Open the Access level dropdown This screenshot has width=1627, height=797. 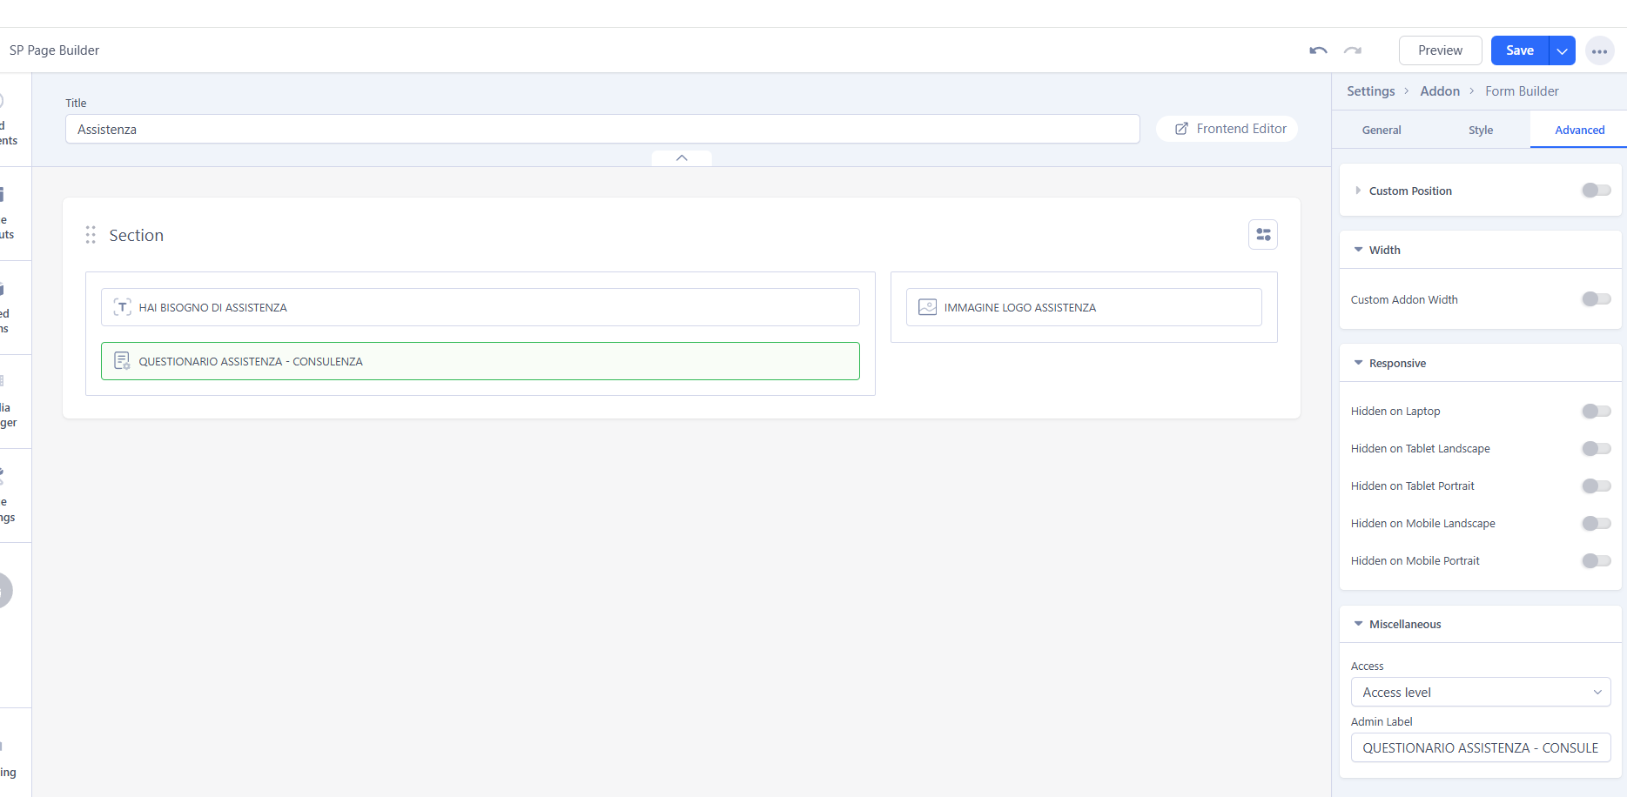point(1480,693)
